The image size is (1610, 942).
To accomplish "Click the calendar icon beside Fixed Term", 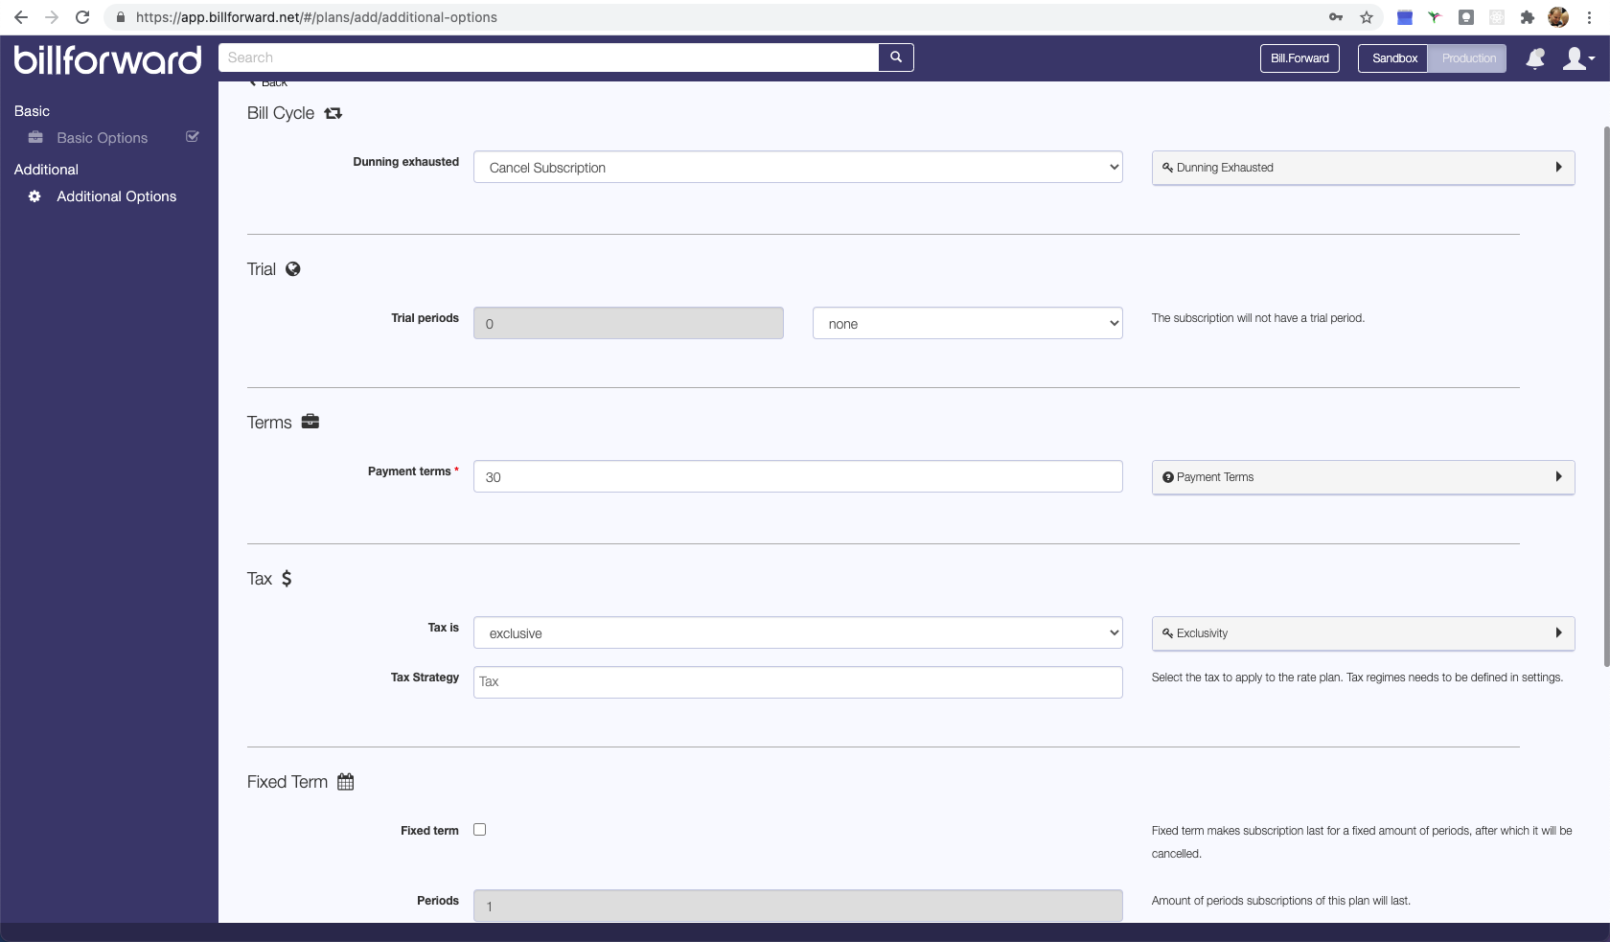I will [x=346, y=782].
